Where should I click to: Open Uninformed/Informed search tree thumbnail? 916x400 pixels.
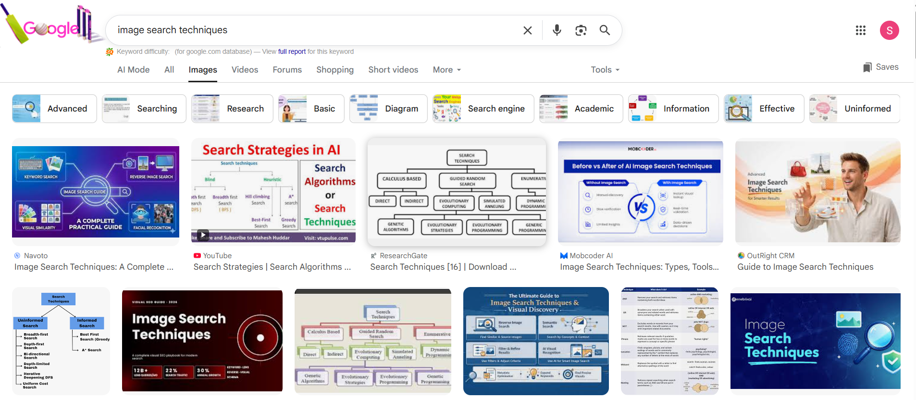pos(61,341)
